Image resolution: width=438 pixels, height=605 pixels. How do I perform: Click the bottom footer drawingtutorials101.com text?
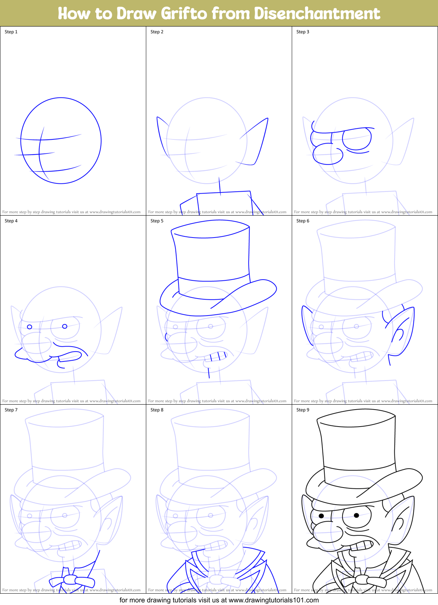(x=219, y=600)
